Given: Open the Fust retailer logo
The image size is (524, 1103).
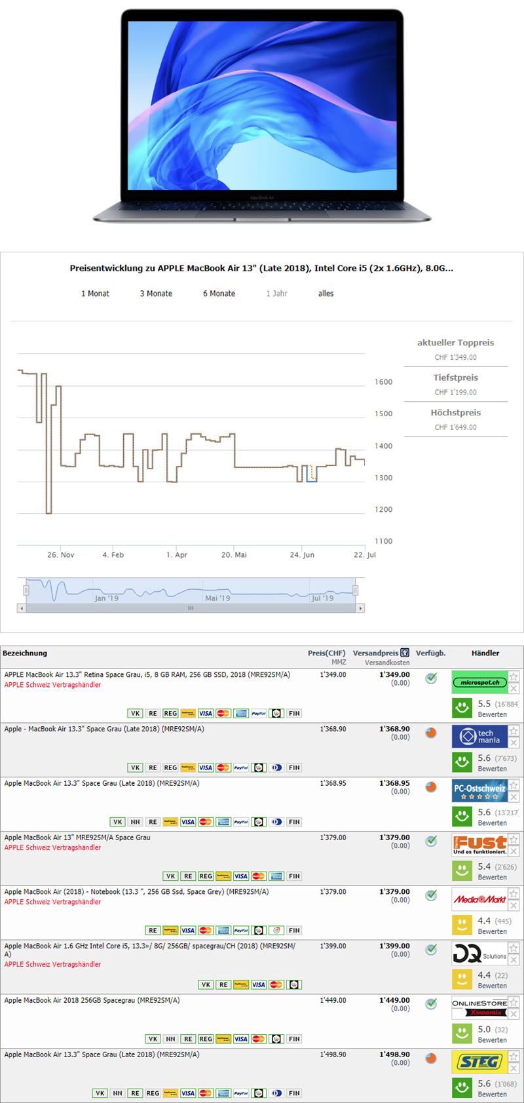Looking at the screenshot, I should pos(479,845).
